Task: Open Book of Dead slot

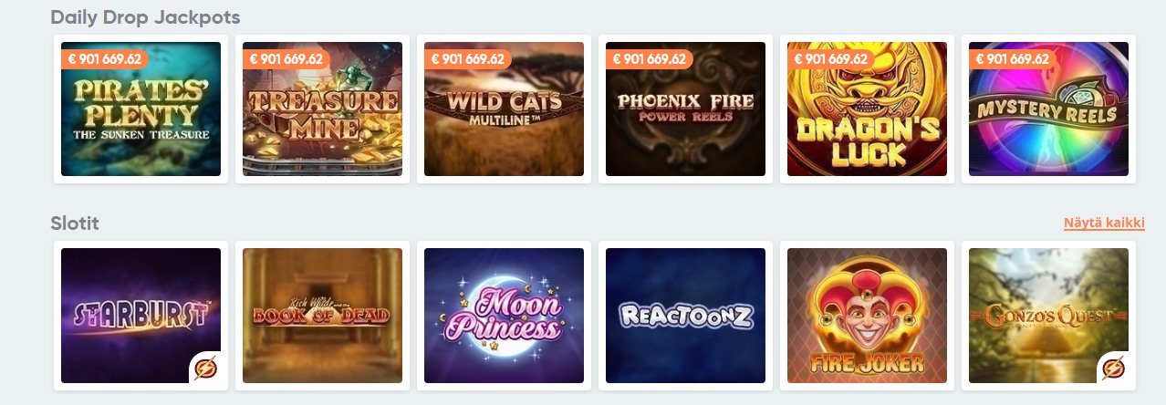Action: click(x=322, y=316)
